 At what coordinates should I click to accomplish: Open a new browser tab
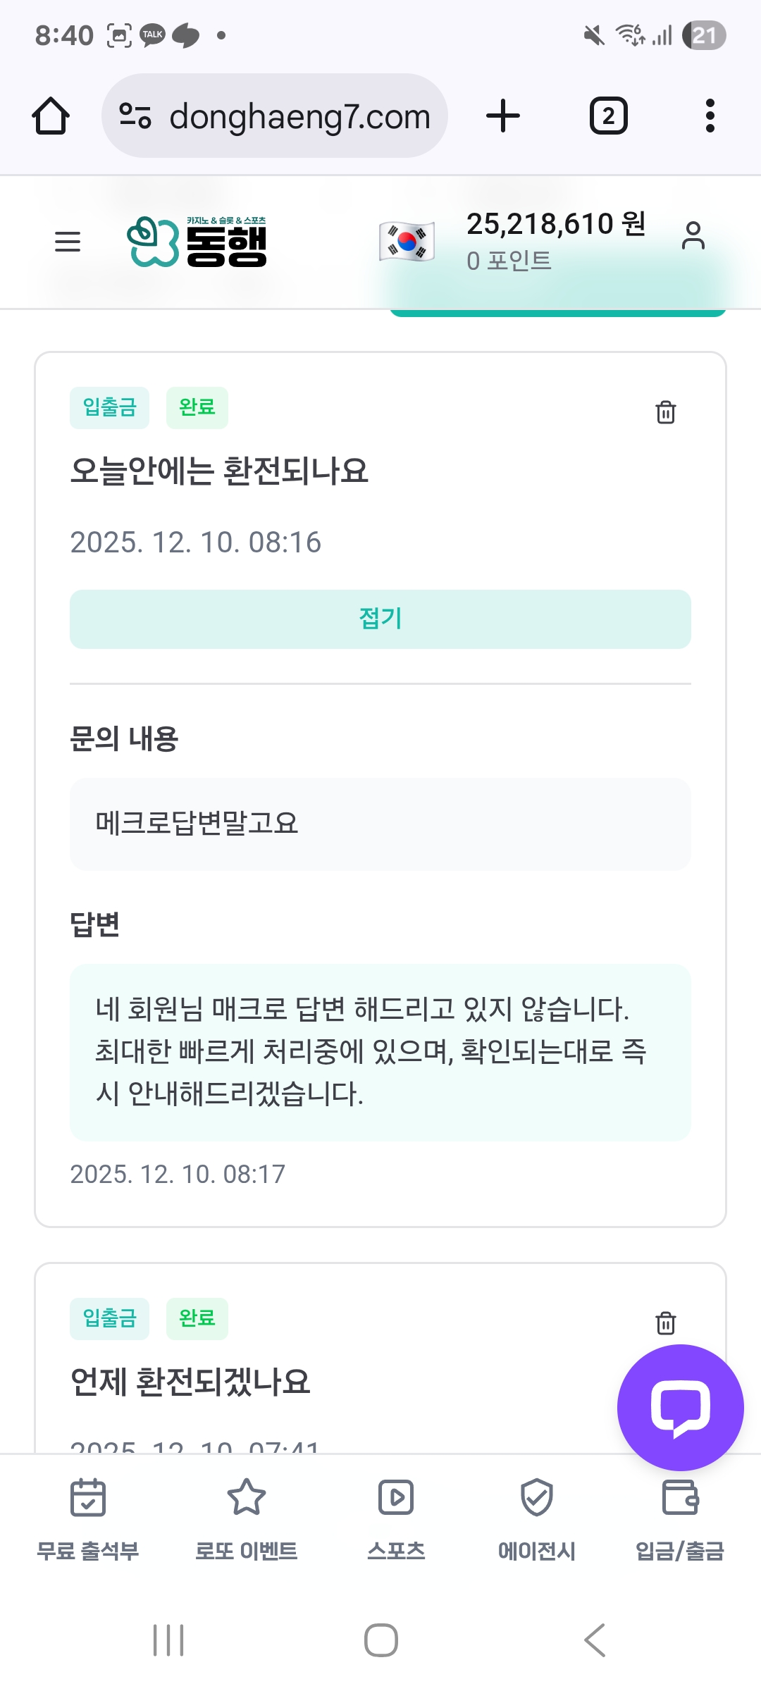(503, 116)
